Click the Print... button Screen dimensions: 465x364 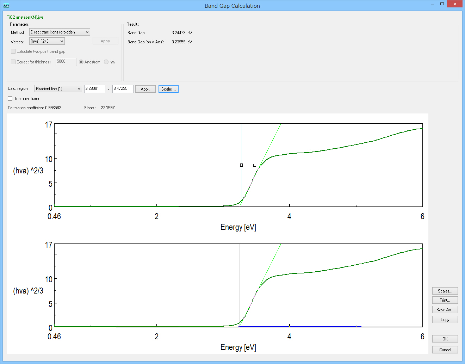coord(445,300)
